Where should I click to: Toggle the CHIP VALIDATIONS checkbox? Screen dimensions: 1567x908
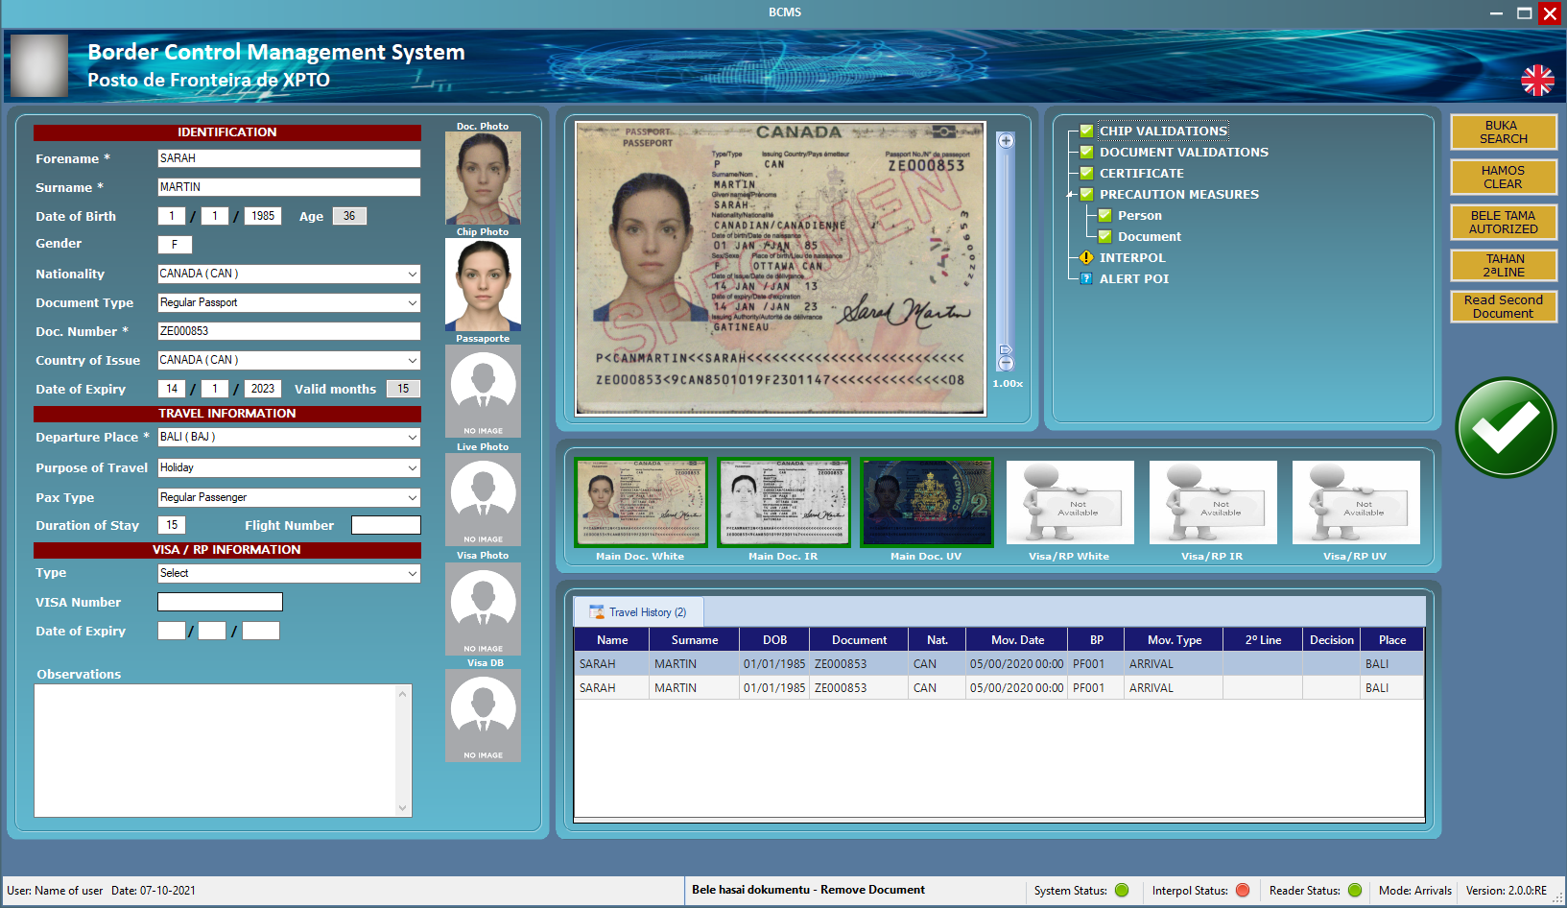click(x=1086, y=131)
